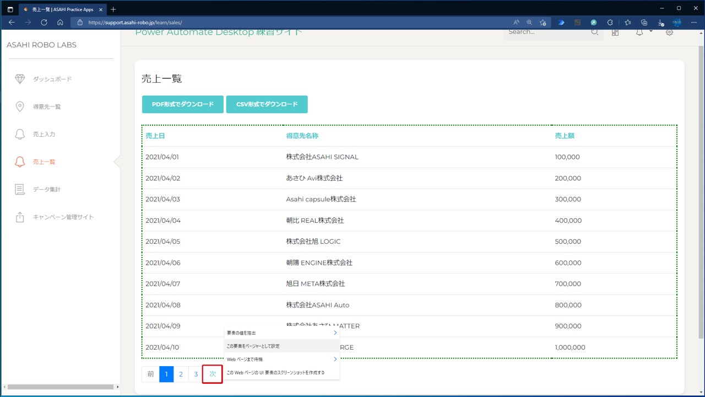The height and width of the screenshot is (397, 705).
Task: Click the 前 pagination button
Action: tap(150, 374)
